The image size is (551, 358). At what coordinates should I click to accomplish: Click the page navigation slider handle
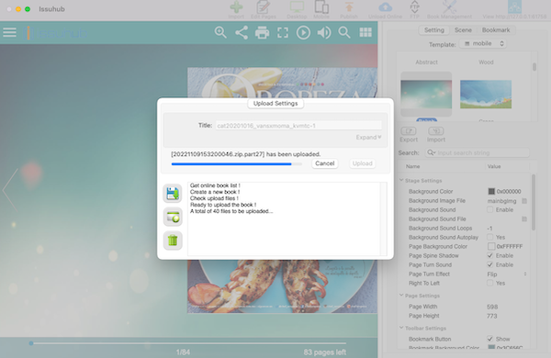31,343
